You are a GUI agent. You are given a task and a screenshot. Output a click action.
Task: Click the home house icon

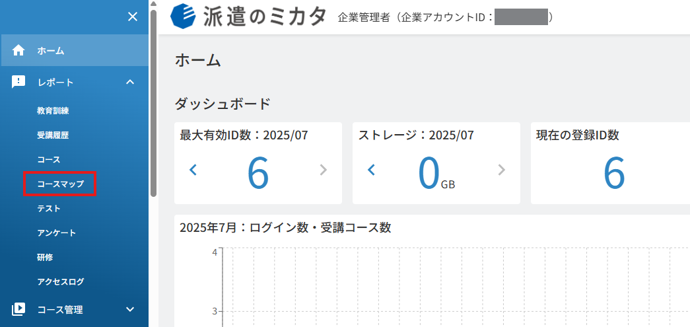pyautogui.click(x=18, y=51)
